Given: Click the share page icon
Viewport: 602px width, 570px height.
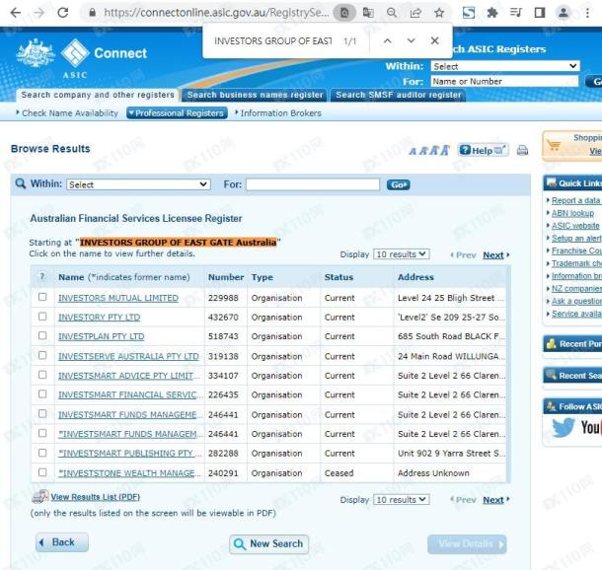Looking at the screenshot, I should click(415, 13).
